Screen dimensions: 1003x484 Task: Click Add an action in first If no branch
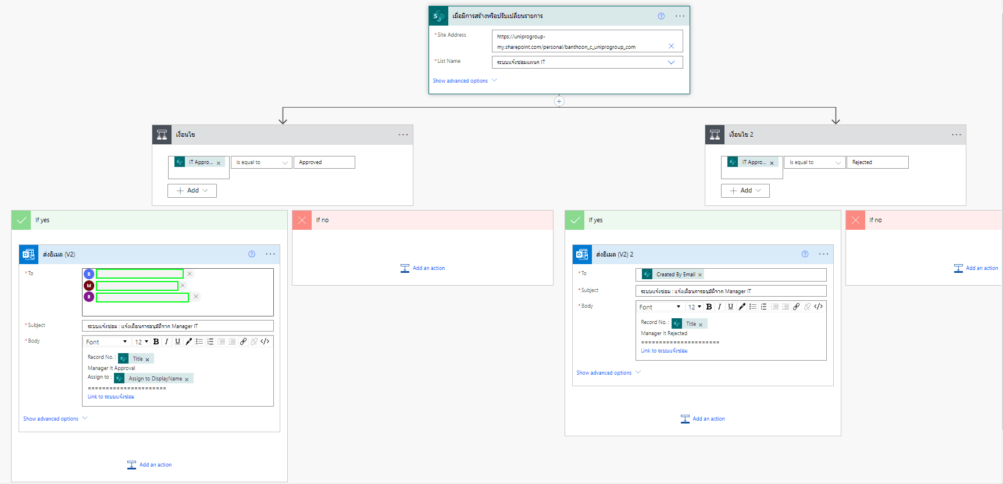[423, 268]
